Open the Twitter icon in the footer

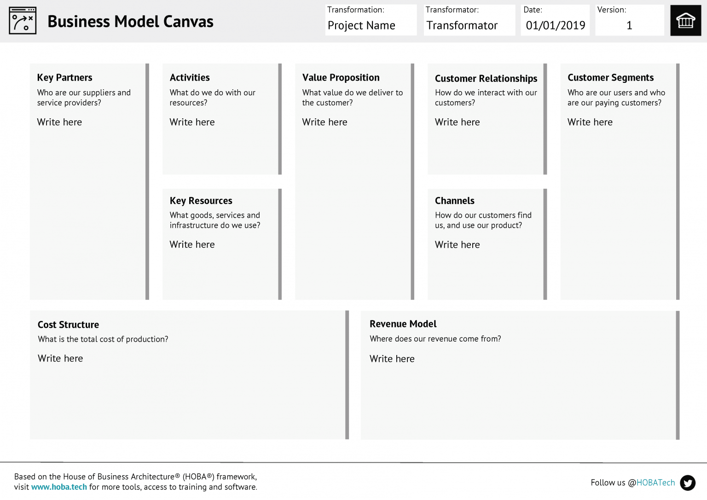(687, 483)
